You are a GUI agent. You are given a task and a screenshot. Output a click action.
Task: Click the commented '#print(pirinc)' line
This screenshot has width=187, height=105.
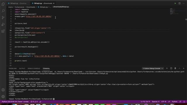point(21,37)
